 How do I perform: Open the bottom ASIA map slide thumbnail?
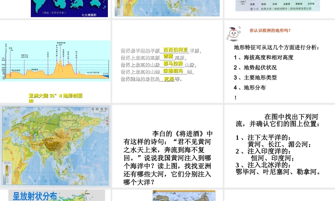[184, 196]
